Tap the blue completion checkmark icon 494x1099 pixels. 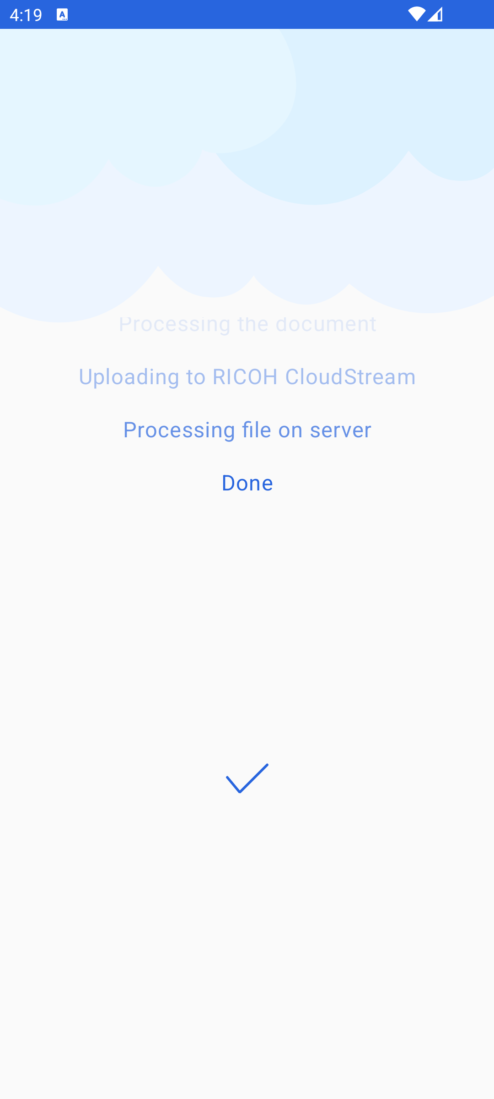247,778
